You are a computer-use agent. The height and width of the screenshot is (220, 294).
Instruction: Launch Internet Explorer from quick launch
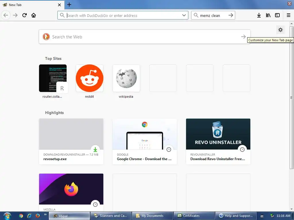(x=29, y=216)
